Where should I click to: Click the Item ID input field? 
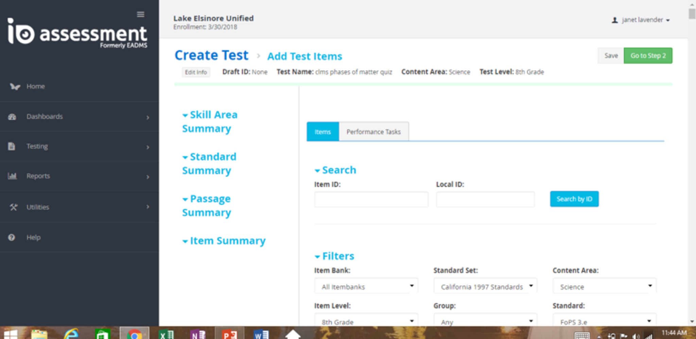[x=371, y=200]
